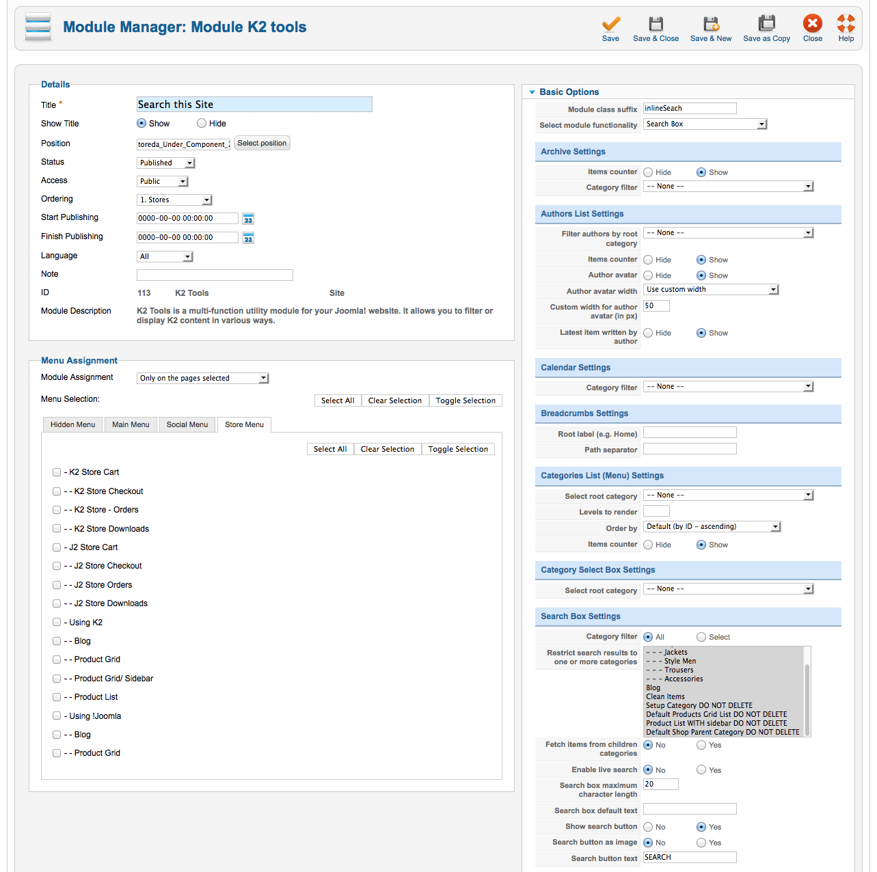Click Store Menu tab Select All button
The image size is (877, 872).
tap(330, 449)
